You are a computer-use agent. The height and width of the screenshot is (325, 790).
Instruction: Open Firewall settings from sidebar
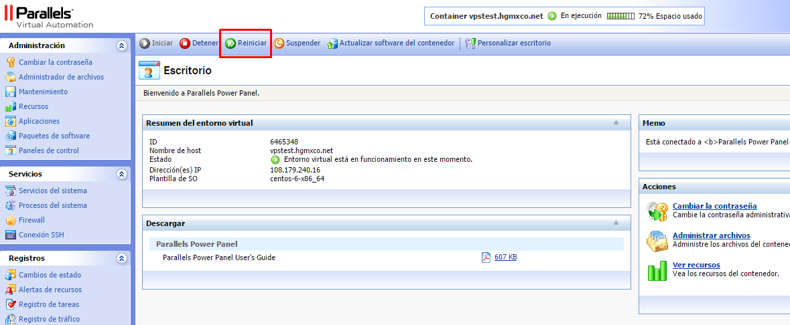31,220
